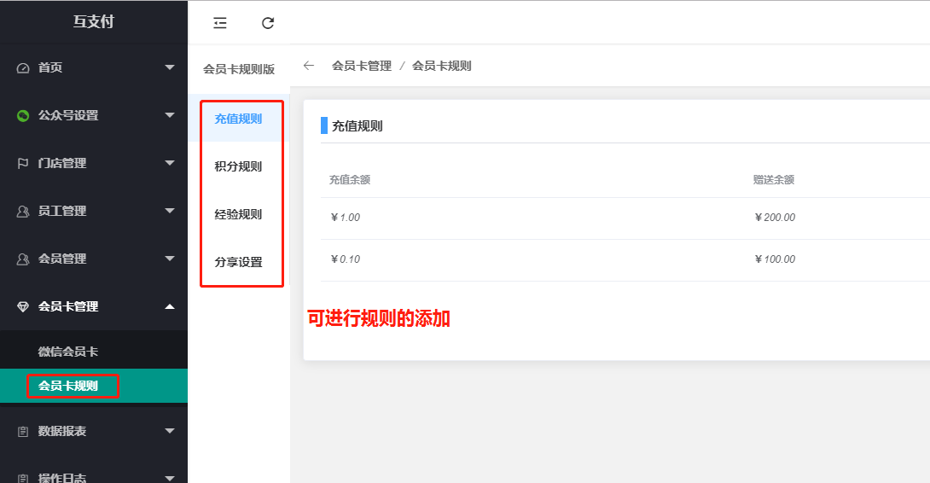Switch to the 分享设置 tab

pos(238,262)
